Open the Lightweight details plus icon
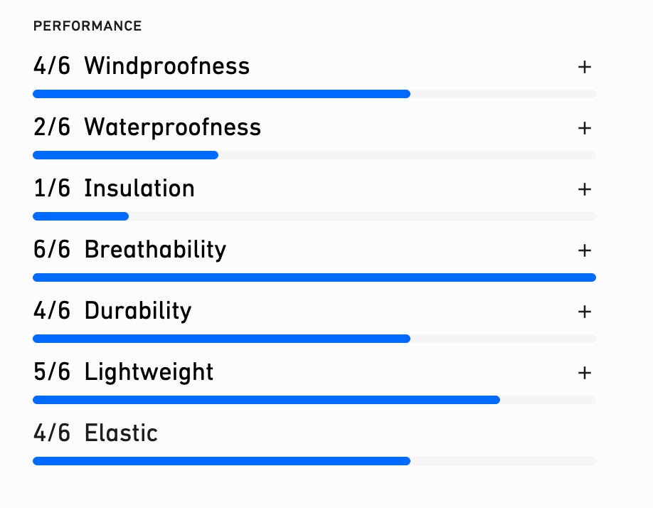Image resolution: width=653 pixels, height=508 pixels. [584, 373]
